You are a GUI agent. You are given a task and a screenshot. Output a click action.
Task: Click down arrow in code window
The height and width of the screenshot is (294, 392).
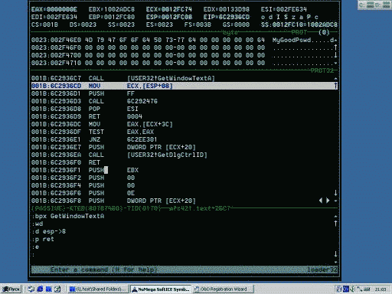(x=335, y=193)
